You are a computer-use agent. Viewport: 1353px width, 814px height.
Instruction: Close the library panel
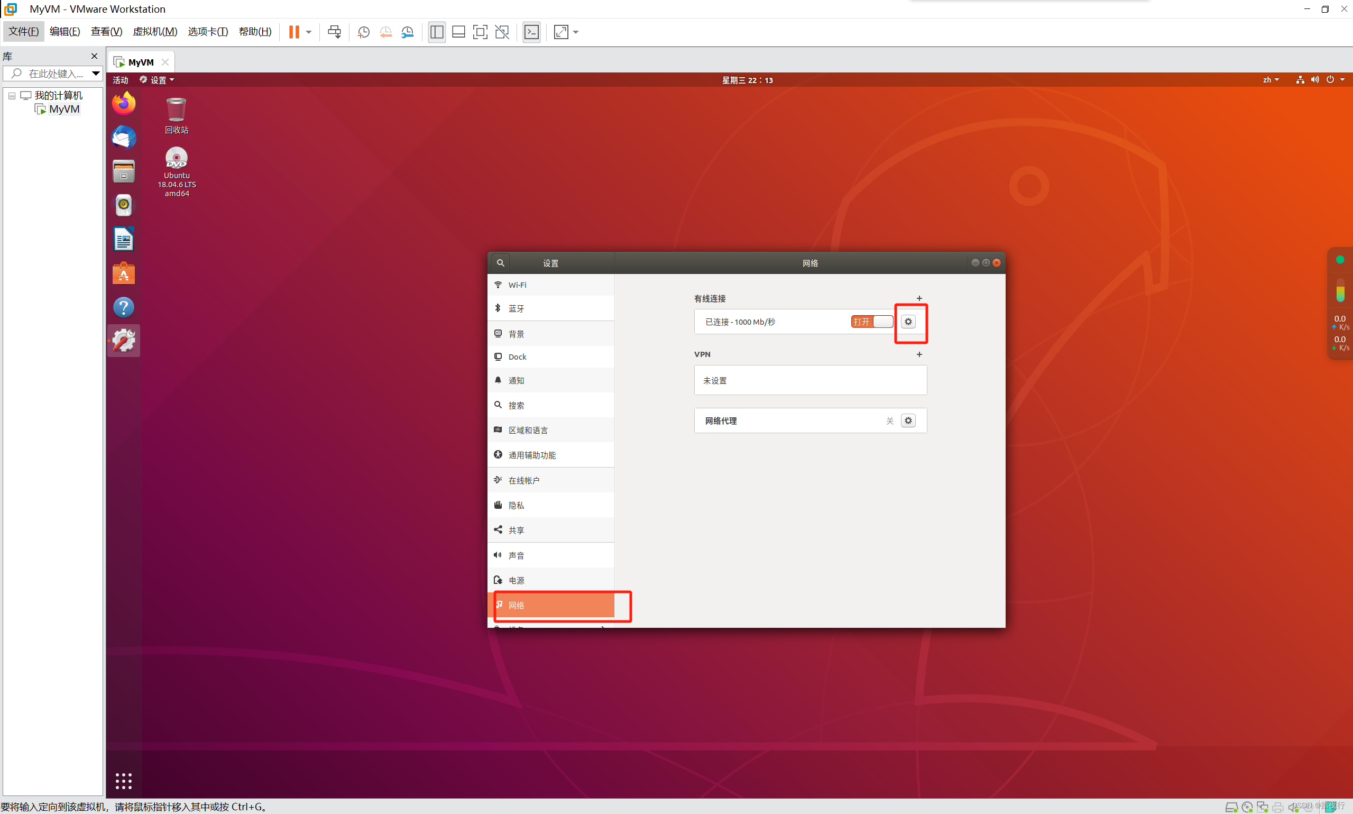tap(94, 56)
